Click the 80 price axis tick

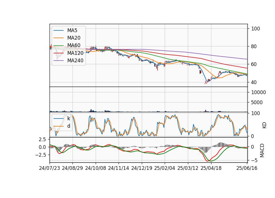[254, 46]
